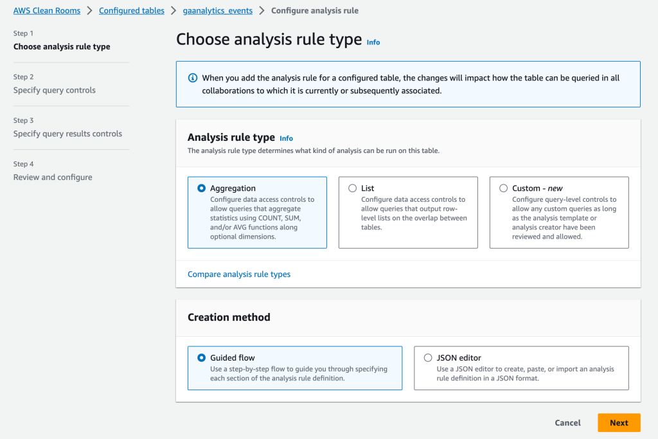Switch to the JSON editor creation method
This screenshot has height=439, width=658.
(x=427, y=357)
